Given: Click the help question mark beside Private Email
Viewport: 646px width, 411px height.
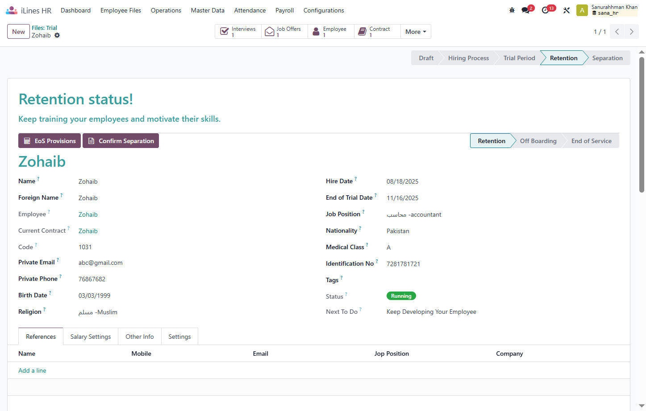Looking at the screenshot, I should coord(58,260).
